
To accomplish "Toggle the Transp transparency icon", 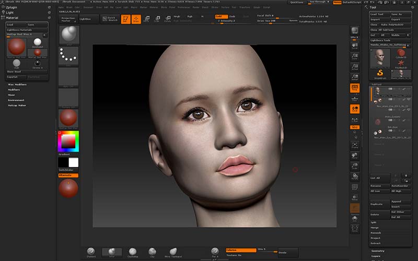I will point(355,198).
